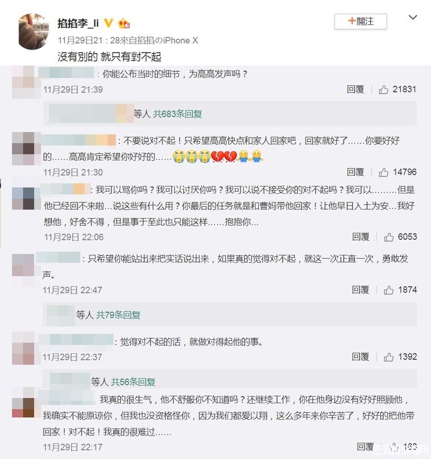Open the post author name 掐掐李_li
The image size is (431, 459).
click(x=78, y=23)
